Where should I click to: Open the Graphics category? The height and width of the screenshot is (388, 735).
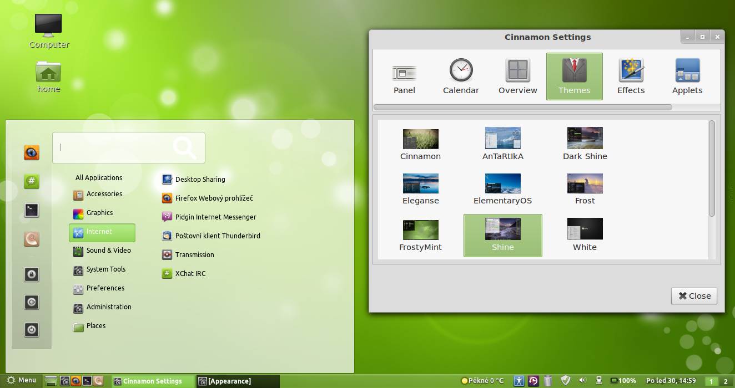[102, 213]
